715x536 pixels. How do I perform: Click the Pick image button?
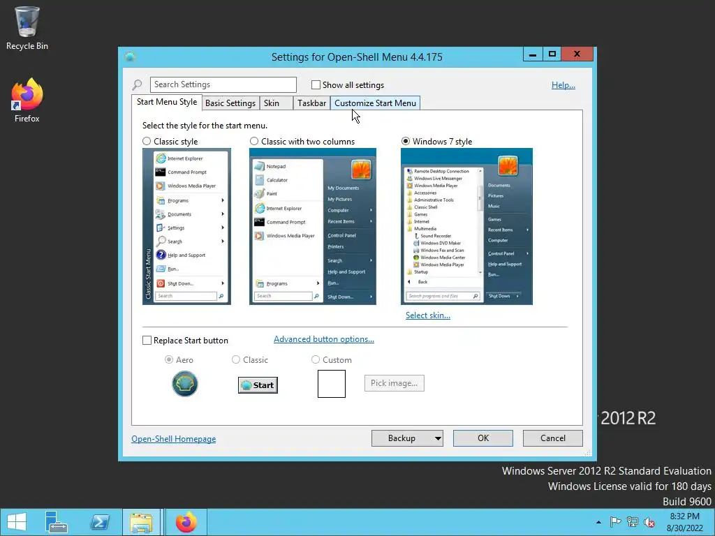tap(394, 383)
